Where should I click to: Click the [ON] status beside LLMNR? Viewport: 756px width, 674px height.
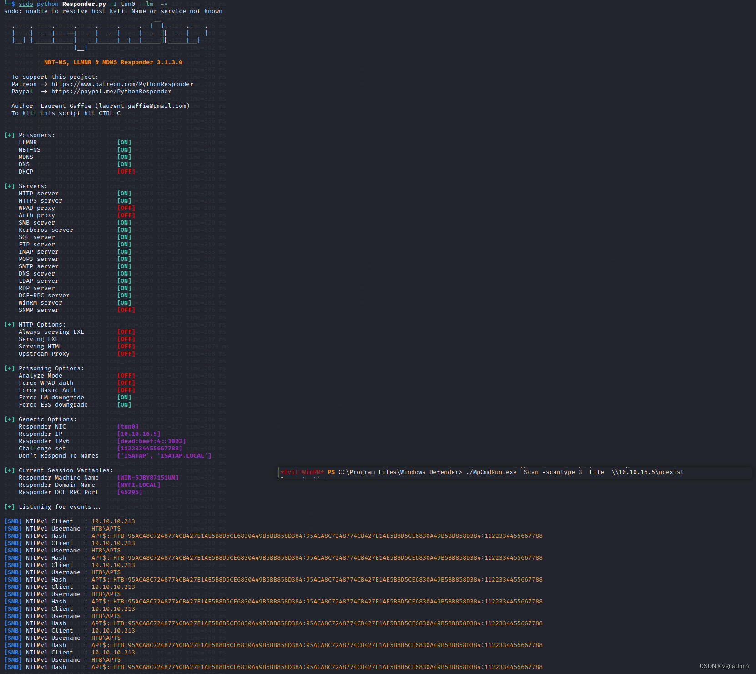pyautogui.click(x=124, y=143)
